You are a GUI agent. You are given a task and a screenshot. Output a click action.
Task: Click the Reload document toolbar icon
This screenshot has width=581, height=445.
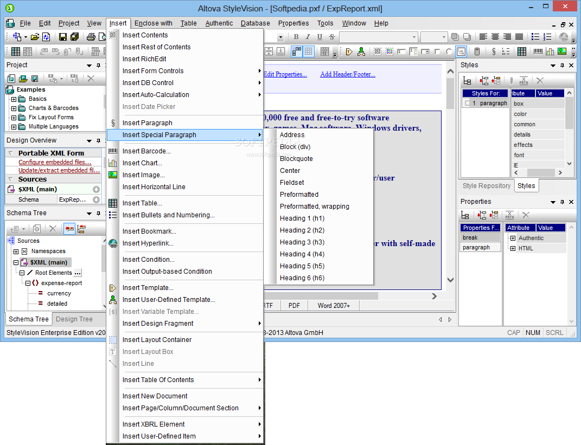(46, 37)
